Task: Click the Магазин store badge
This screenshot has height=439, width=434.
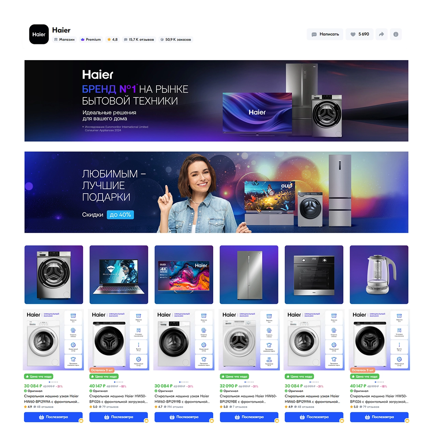Action: [x=64, y=40]
